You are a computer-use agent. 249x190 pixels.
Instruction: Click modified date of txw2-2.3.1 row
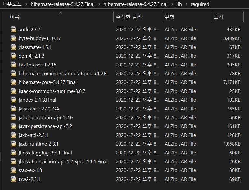pyautogui.click(x=137, y=179)
